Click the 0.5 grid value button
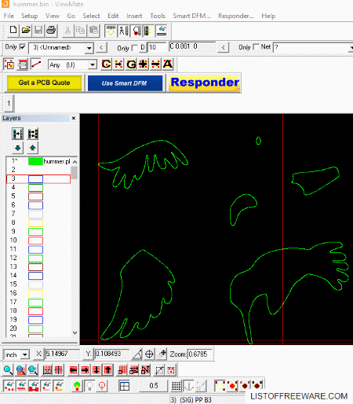The image size is (353, 404). 154,386
